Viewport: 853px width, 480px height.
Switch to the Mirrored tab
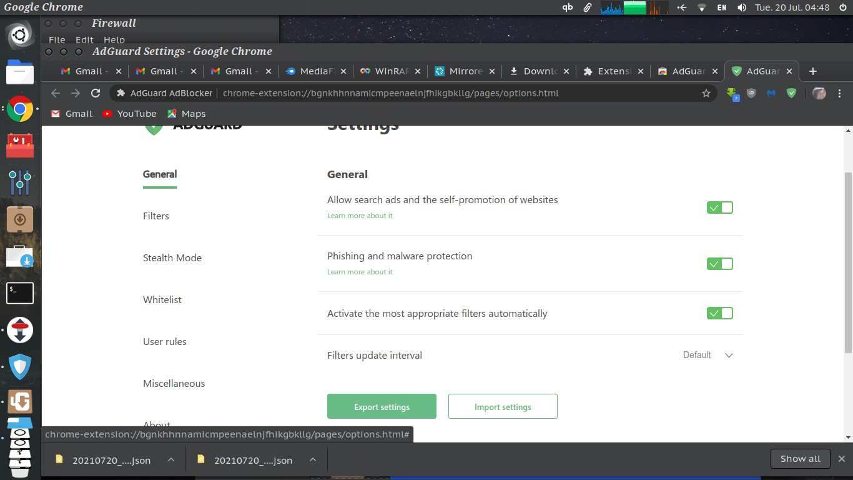(x=465, y=71)
